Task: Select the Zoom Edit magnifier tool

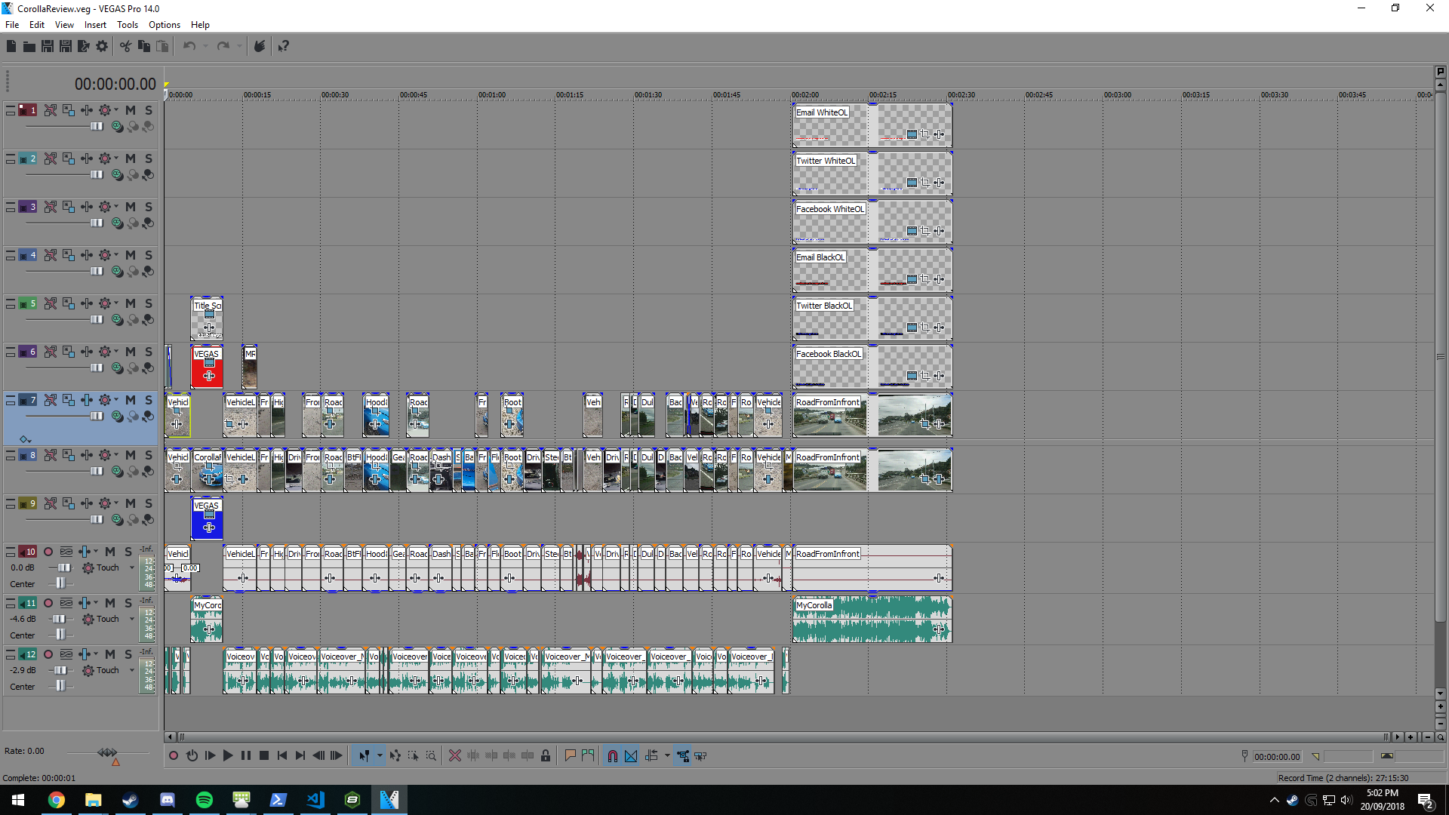Action: pyautogui.click(x=431, y=755)
